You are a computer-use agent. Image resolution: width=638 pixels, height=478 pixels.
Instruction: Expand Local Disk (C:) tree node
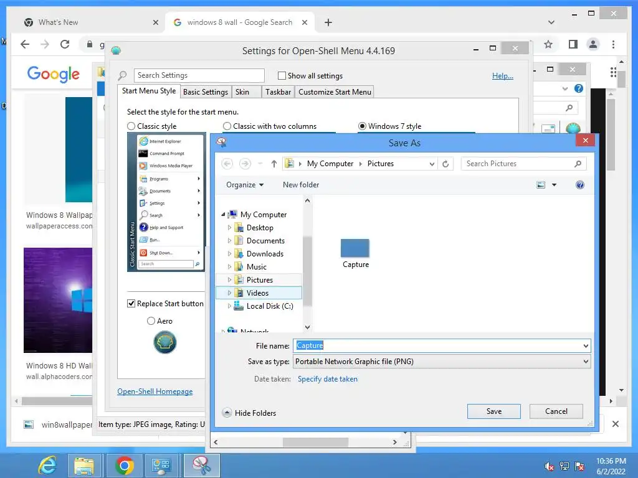[229, 306]
